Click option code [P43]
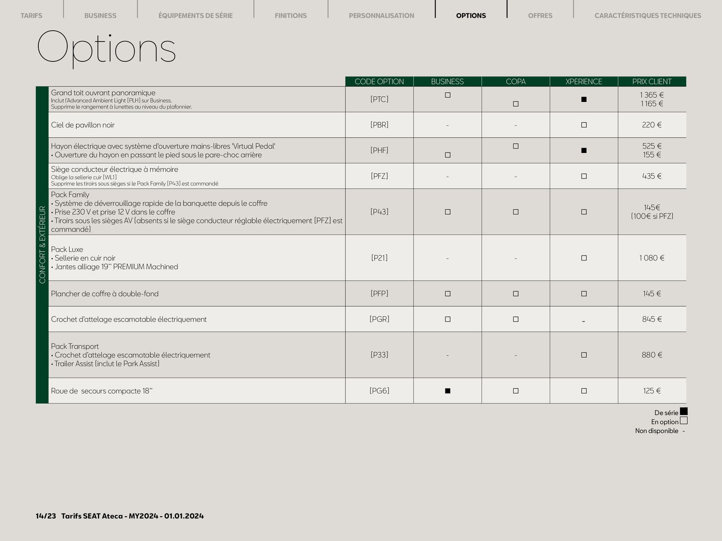The height and width of the screenshot is (541, 722). coord(380,211)
